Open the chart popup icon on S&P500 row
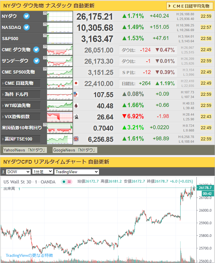 (45, 36)
